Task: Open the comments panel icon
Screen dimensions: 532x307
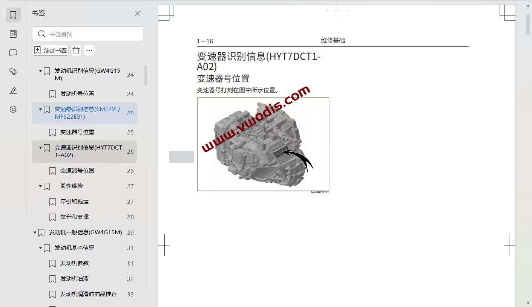Action: pyautogui.click(x=13, y=53)
